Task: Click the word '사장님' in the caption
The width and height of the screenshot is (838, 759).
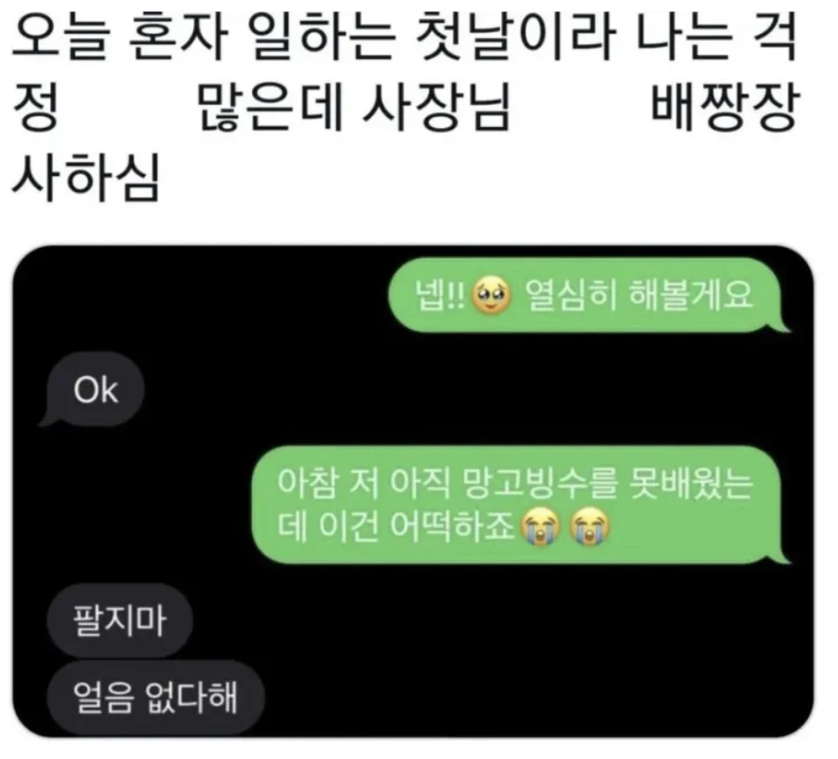Action: (x=436, y=109)
